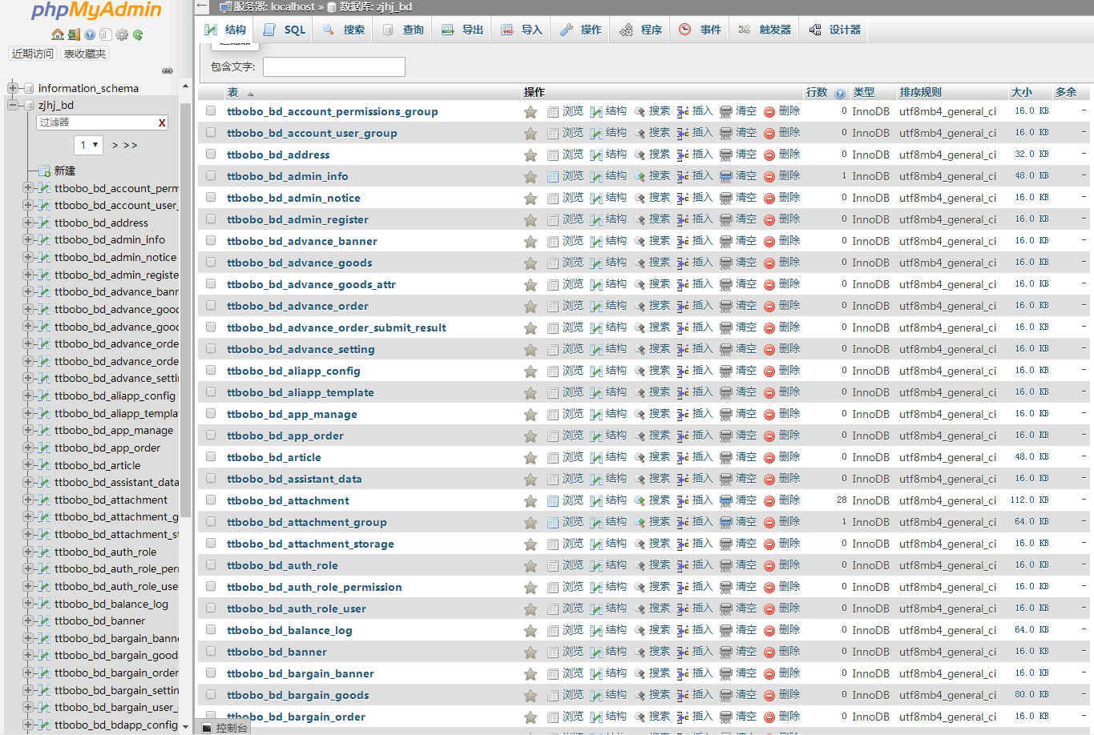Switch to the SQL tab
Image resolution: width=1094 pixels, height=735 pixels.
click(285, 30)
